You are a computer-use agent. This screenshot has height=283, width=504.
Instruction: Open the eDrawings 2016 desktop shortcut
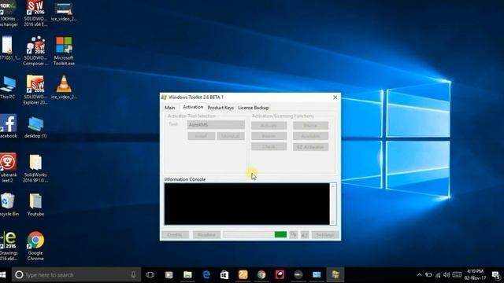[x=9, y=246]
